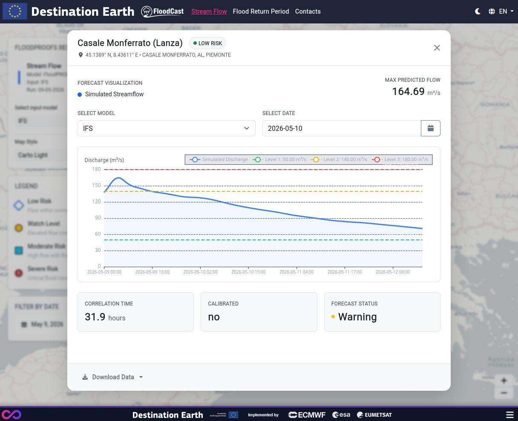Image resolution: width=518 pixels, height=421 pixels.
Task: Click the coordinates address line
Action: (x=158, y=55)
